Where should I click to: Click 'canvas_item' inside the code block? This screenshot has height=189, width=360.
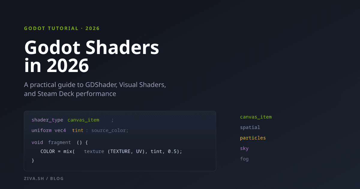[x=83, y=120]
